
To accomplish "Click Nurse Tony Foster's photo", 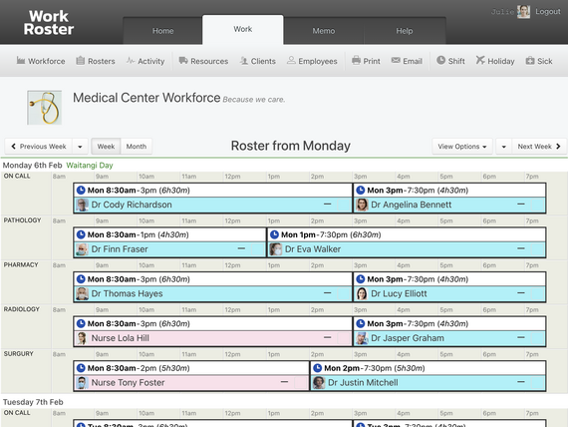I will pyautogui.click(x=82, y=382).
